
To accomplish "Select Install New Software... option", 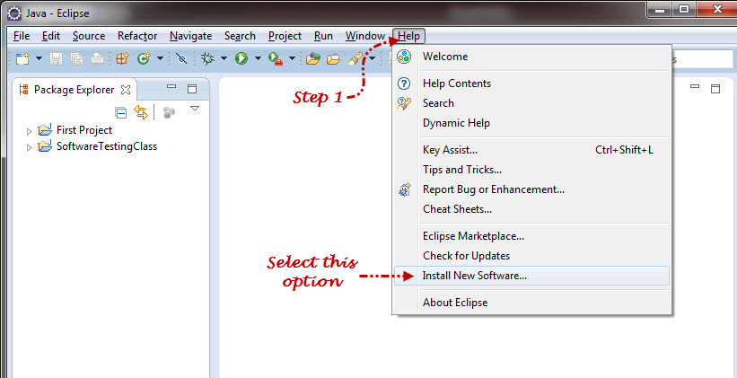I will (531, 276).
